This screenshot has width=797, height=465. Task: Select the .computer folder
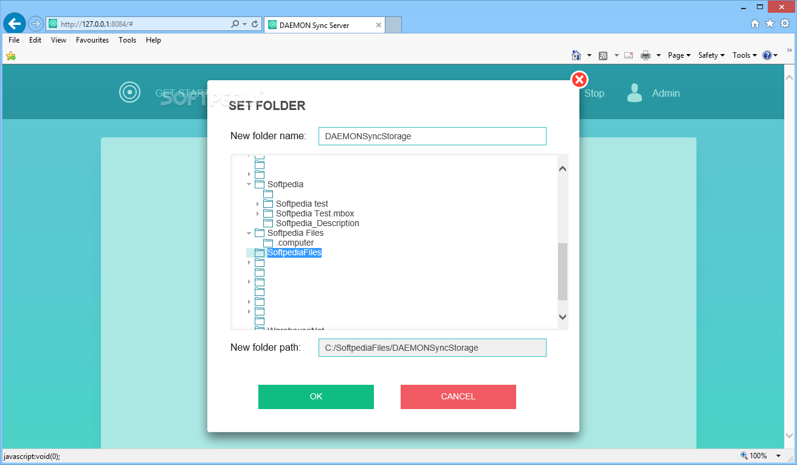pos(295,243)
